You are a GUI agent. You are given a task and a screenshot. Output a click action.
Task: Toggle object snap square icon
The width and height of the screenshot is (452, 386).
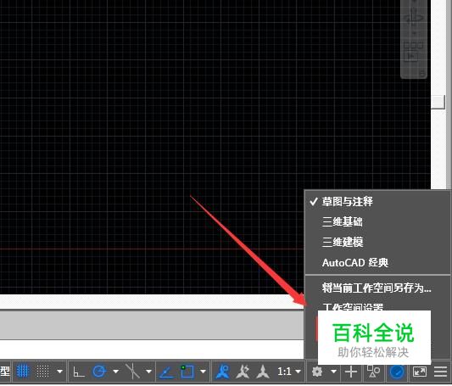pyautogui.click(x=187, y=372)
